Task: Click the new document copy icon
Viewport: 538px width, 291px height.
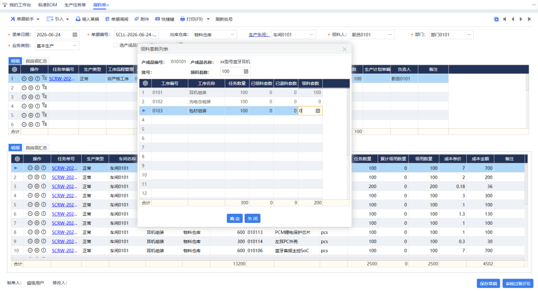Action: 496,19
